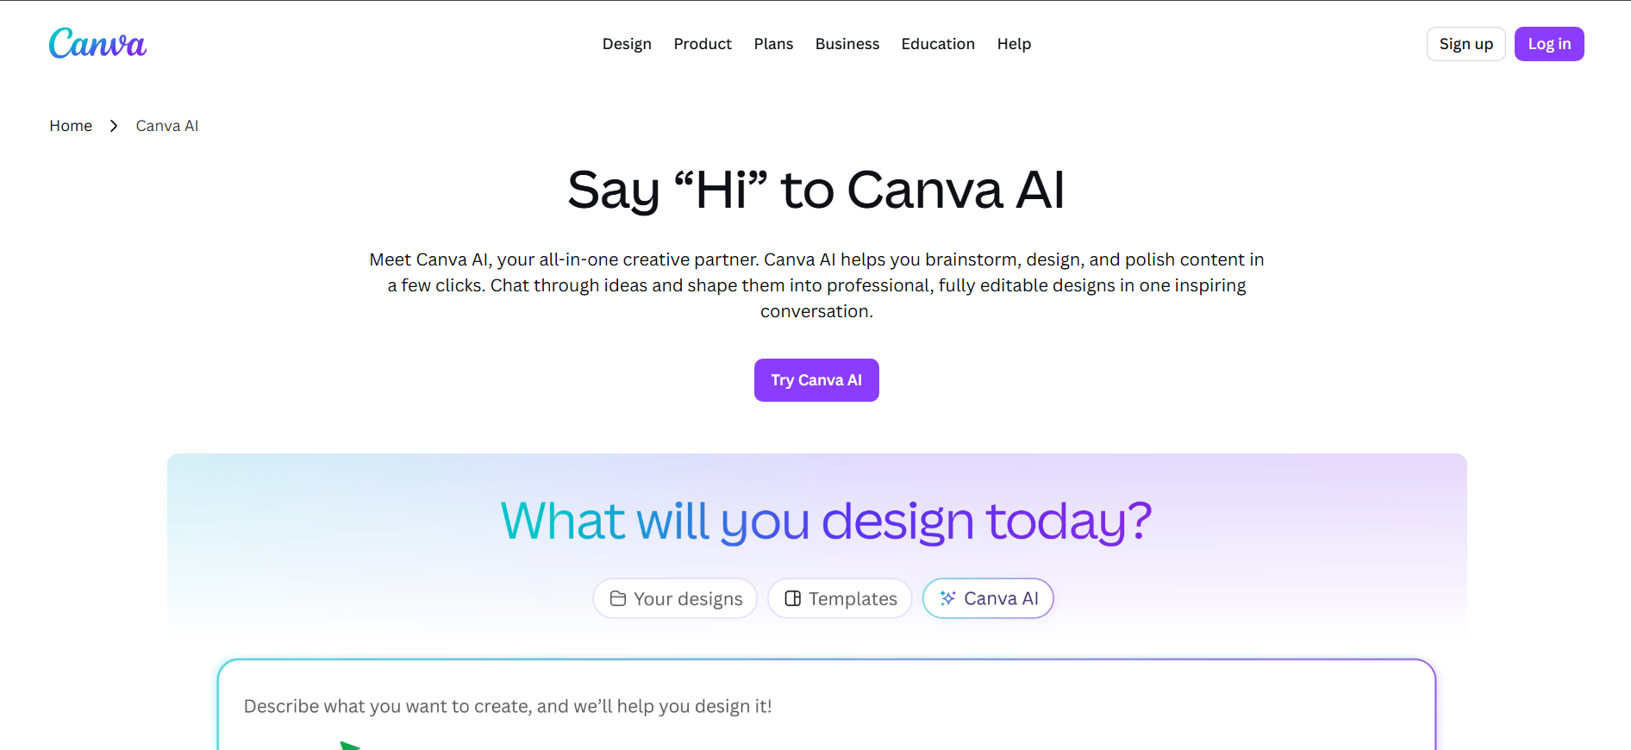Open the Business menu
The height and width of the screenshot is (750, 1631).
pyautogui.click(x=847, y=43)
